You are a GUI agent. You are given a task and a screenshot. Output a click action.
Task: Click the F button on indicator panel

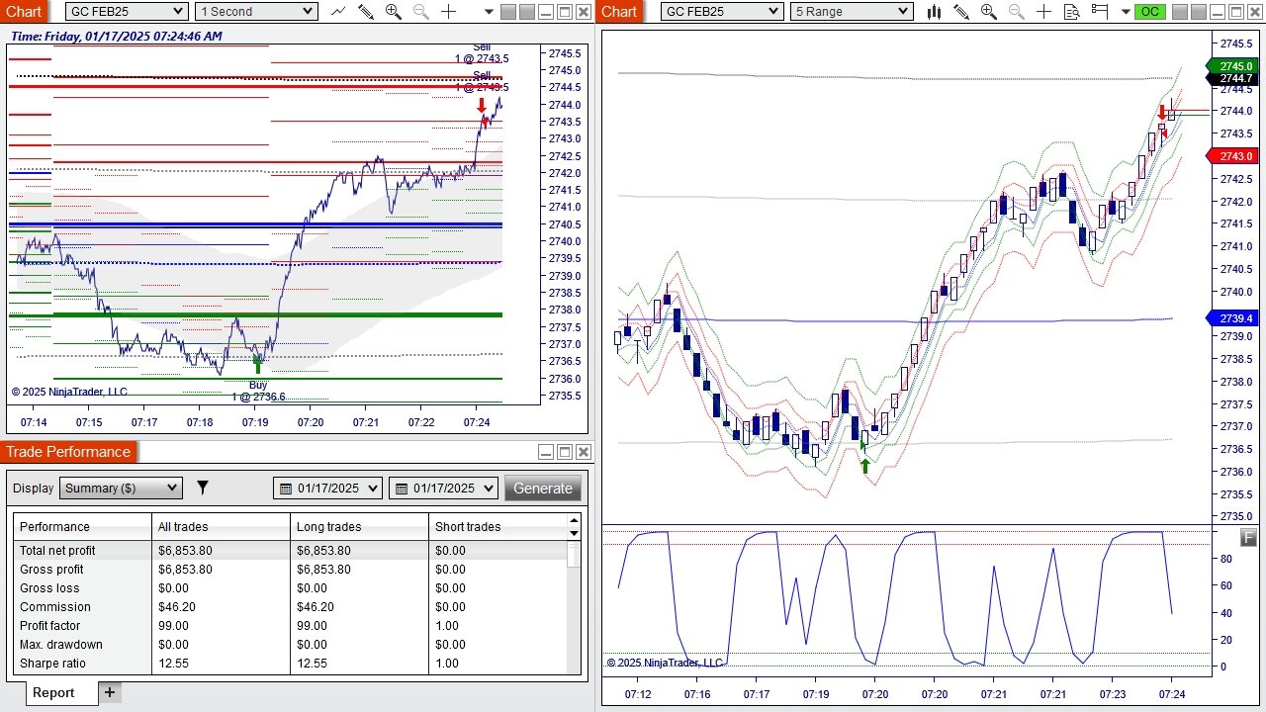coord(1249,538)
